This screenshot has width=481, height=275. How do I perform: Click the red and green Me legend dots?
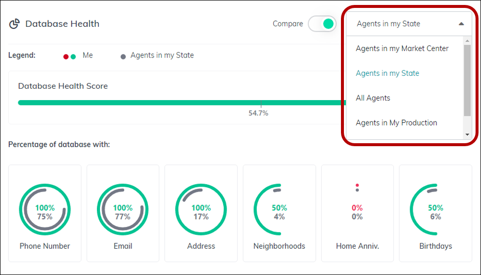[69, 56]
